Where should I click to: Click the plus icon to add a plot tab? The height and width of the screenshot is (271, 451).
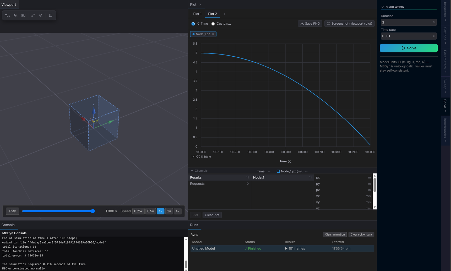pos(224,14)
